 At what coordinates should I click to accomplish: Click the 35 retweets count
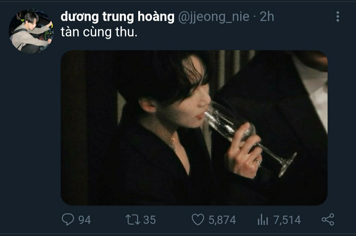tap(149, 220)
